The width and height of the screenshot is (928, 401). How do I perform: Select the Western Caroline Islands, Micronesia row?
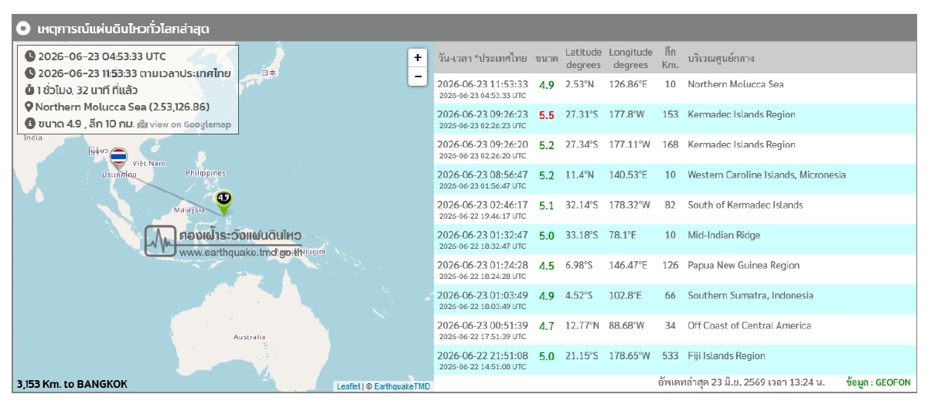pyautogui.click(x=674, y=179)
